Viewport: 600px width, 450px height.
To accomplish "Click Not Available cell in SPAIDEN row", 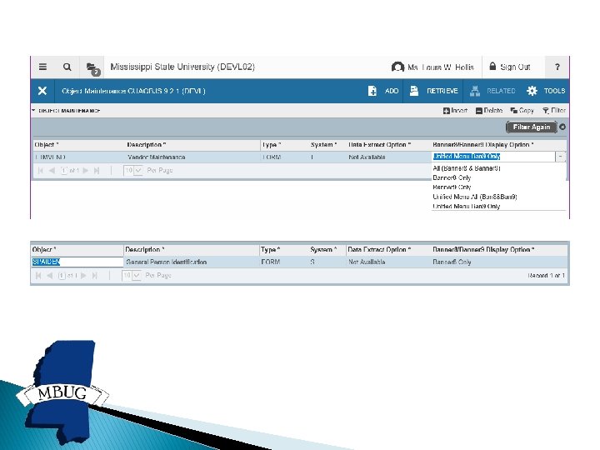I will (367, 262).
